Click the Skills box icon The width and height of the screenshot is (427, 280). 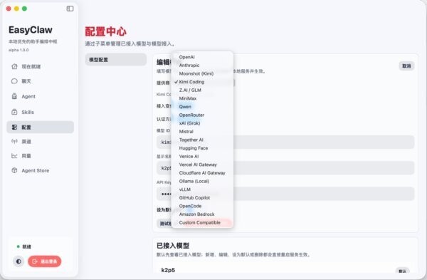pyautogui.click(x=14, y=112)
